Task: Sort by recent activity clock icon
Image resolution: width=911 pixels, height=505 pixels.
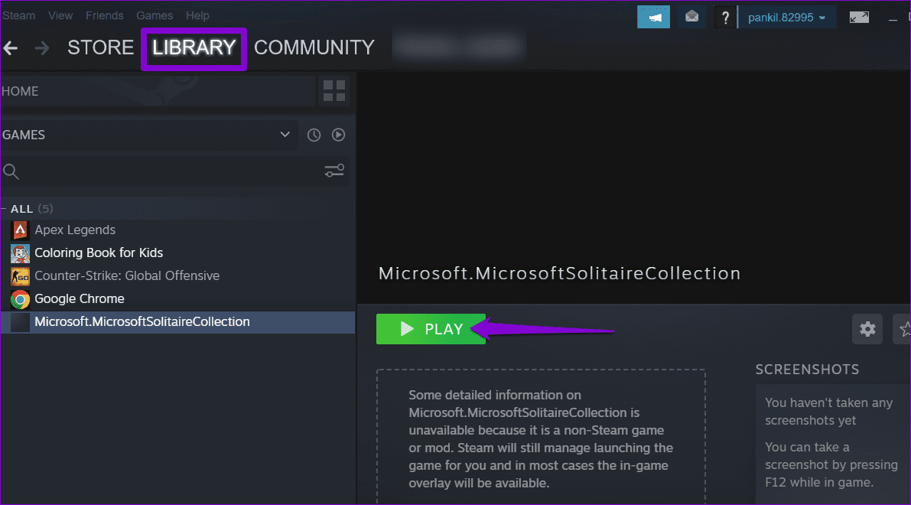Action: coord(314,135)
